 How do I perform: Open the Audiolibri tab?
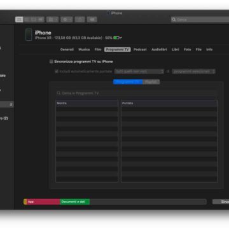coord(159,50)
